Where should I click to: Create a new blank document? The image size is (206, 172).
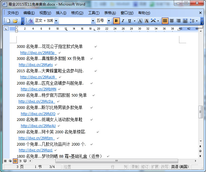point(8,21)
